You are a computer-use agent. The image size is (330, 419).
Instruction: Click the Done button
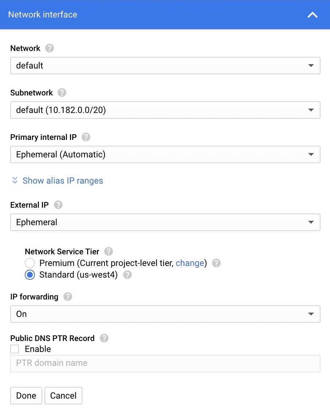tap(26, 396)
